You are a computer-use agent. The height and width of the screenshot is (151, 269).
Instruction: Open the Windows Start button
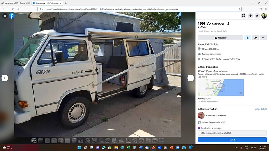point(79,147)
